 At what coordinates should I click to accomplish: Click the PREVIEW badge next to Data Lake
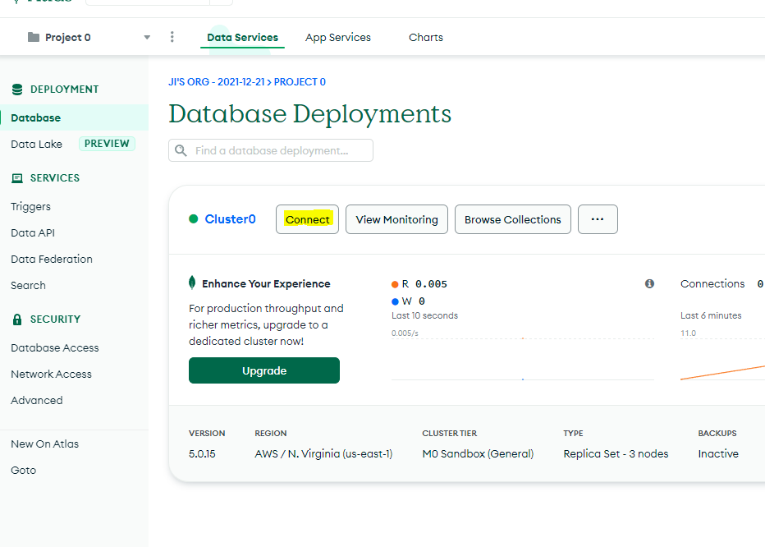[107, 144]
